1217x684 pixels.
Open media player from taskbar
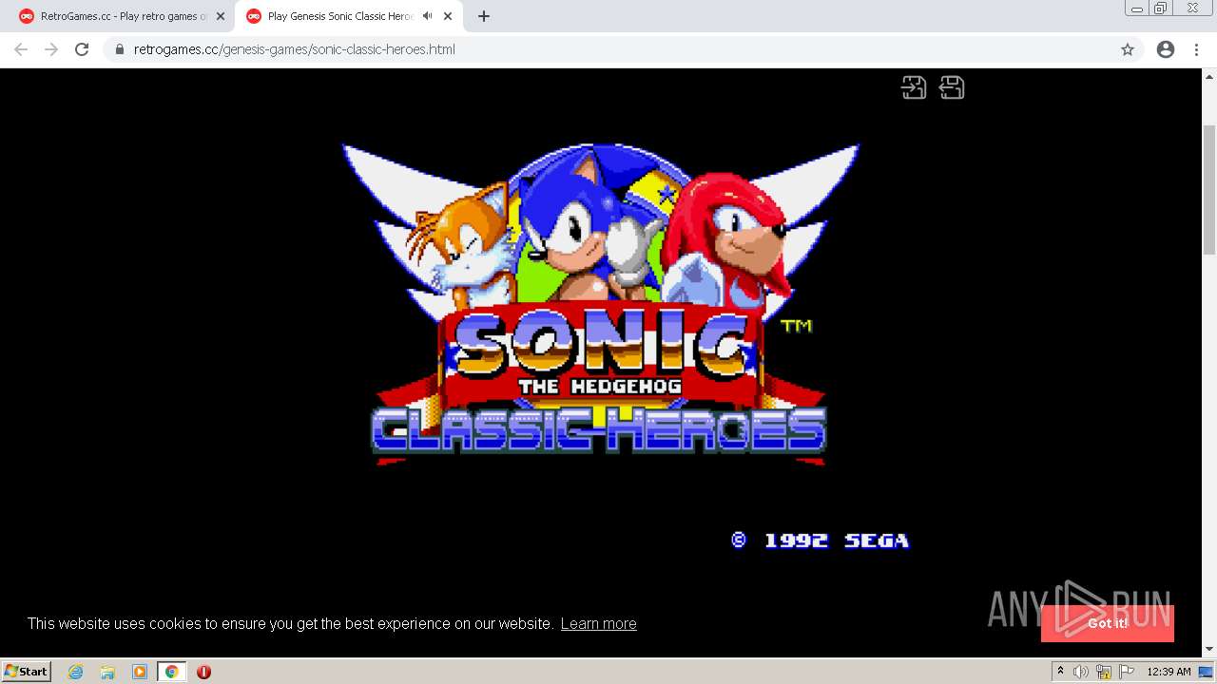click(x=140, y=672)
